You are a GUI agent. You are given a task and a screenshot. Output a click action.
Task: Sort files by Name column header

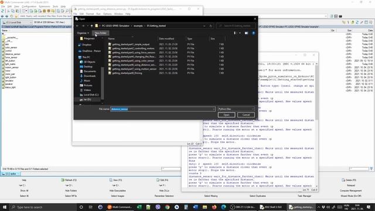tap(111, 39)
